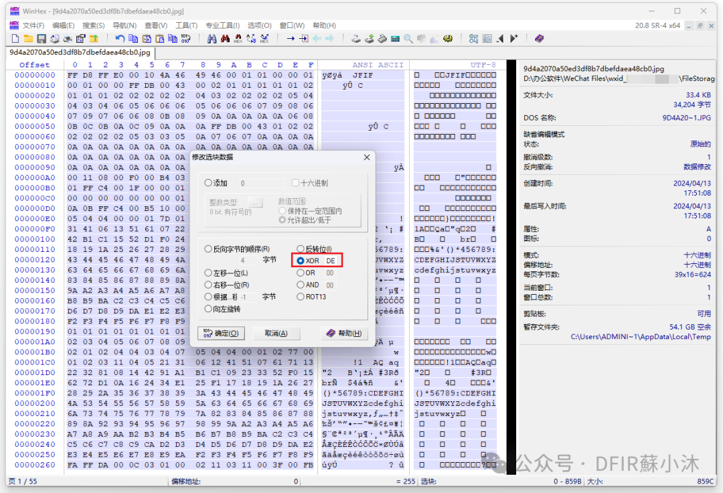Click the 添加 value input field
The height and width of the screenshot is (493, 723).
point(262,183)
